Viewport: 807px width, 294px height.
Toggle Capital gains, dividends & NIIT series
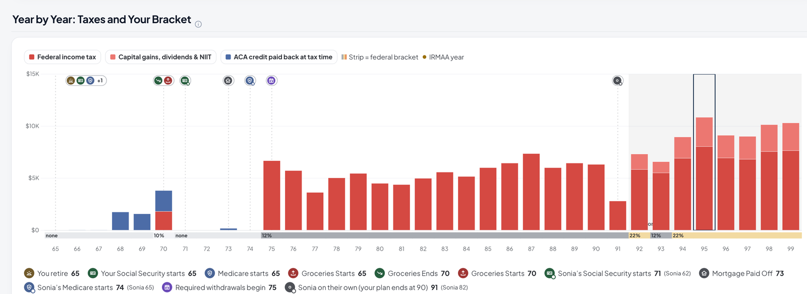pos(161,57)
